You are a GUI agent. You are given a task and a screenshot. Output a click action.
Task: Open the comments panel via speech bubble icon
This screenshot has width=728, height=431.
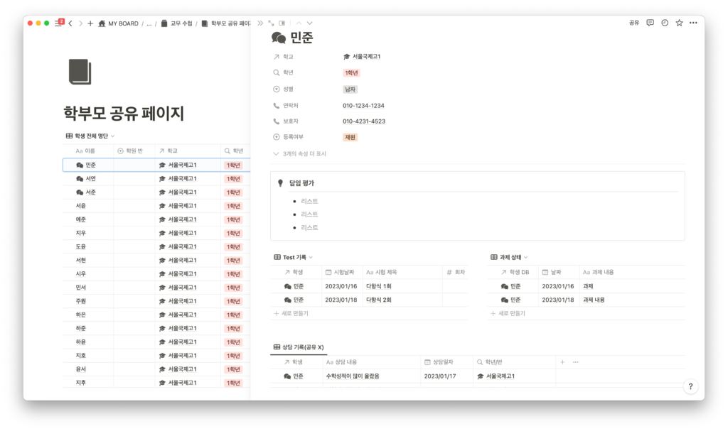[650, 23]
